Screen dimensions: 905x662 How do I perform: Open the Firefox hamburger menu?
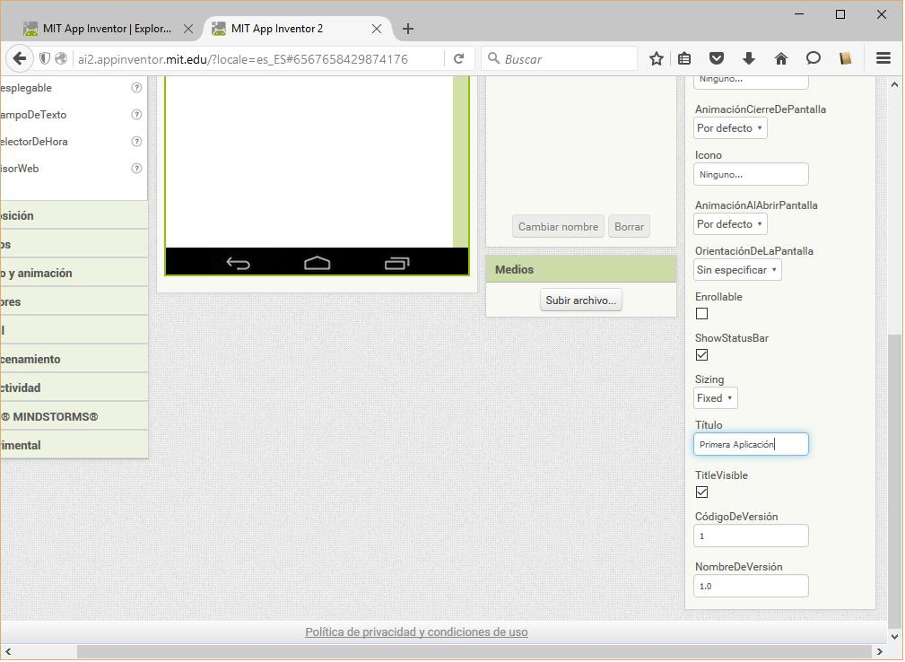click(x=883, y=58)
